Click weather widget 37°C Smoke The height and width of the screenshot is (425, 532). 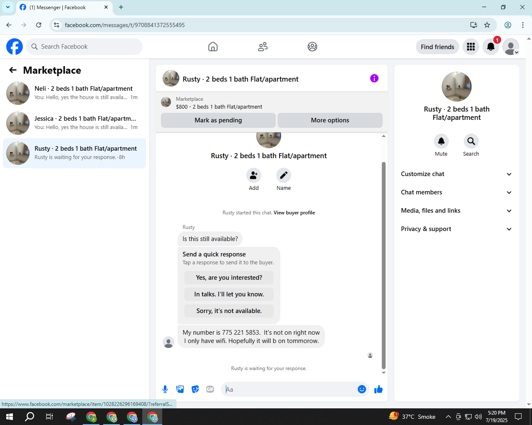point(412,417)
